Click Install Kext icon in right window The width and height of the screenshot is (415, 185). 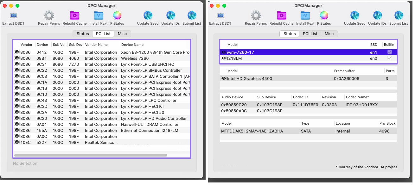[x=305, y=15]
